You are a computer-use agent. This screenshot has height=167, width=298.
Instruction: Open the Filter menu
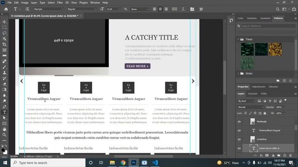pyautogui.click(x=60, y=3)
